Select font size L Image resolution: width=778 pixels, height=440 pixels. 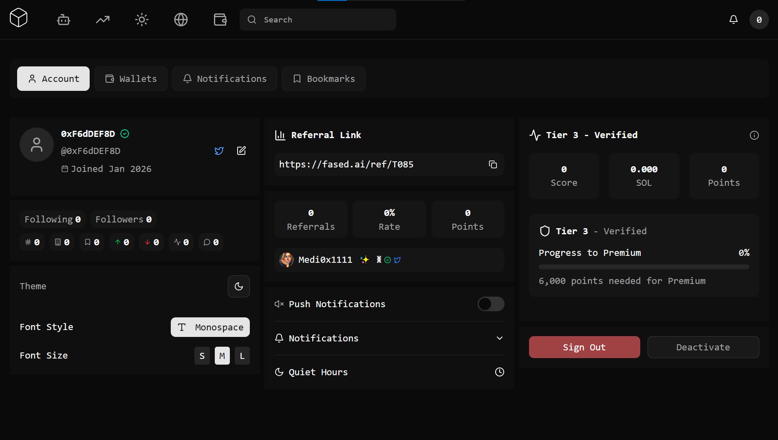[242, 356]
